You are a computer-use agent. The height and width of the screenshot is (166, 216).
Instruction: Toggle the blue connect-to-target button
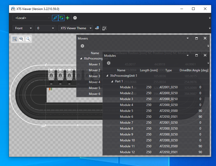tap(55, 18)
